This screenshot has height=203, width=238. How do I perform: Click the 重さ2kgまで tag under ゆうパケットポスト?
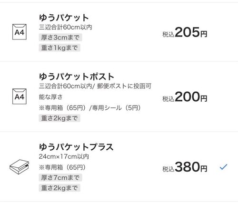(59, 118)
